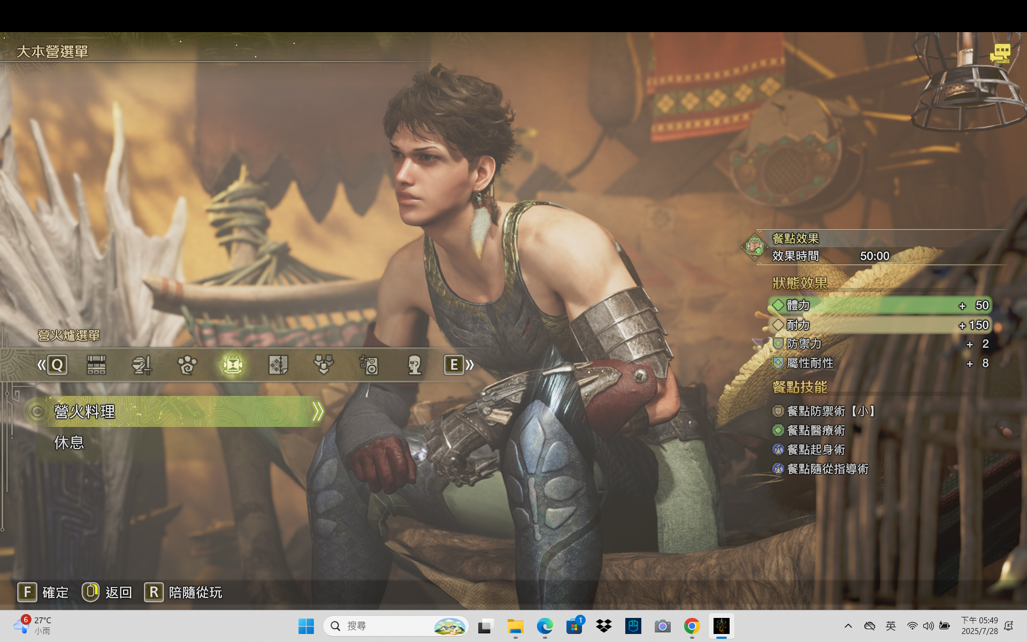
Task: Click the 防禦力 shield icon
Action: 778,343
